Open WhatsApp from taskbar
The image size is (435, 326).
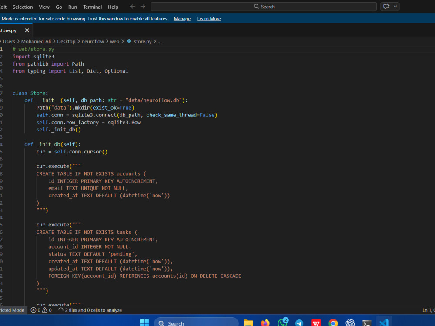(x=282, y=323)
